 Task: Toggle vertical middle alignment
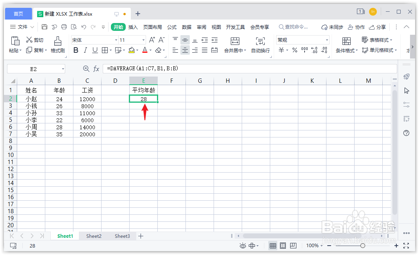[x=185, y=40]
